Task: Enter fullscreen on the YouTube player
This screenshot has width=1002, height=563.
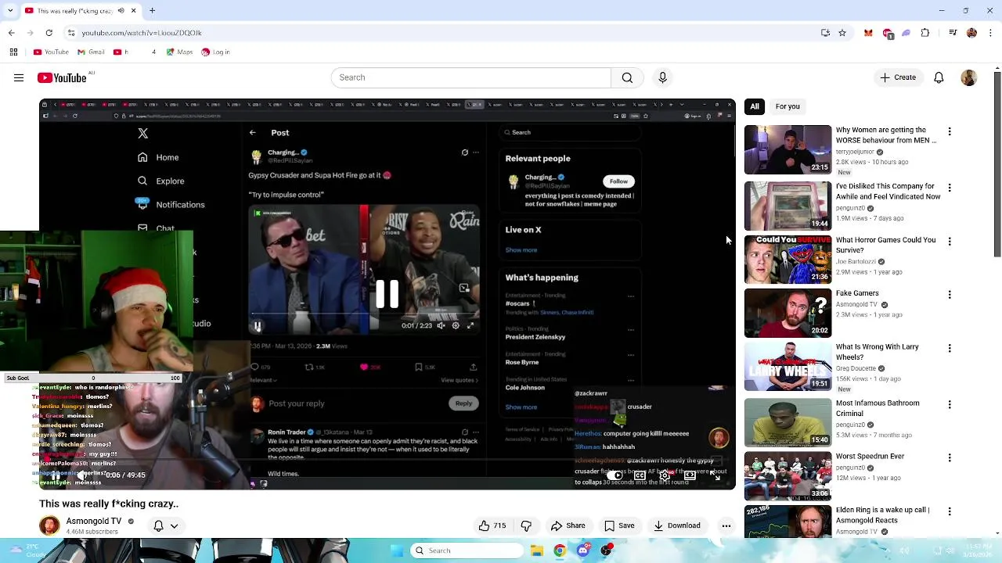Action: click(715, 475)
